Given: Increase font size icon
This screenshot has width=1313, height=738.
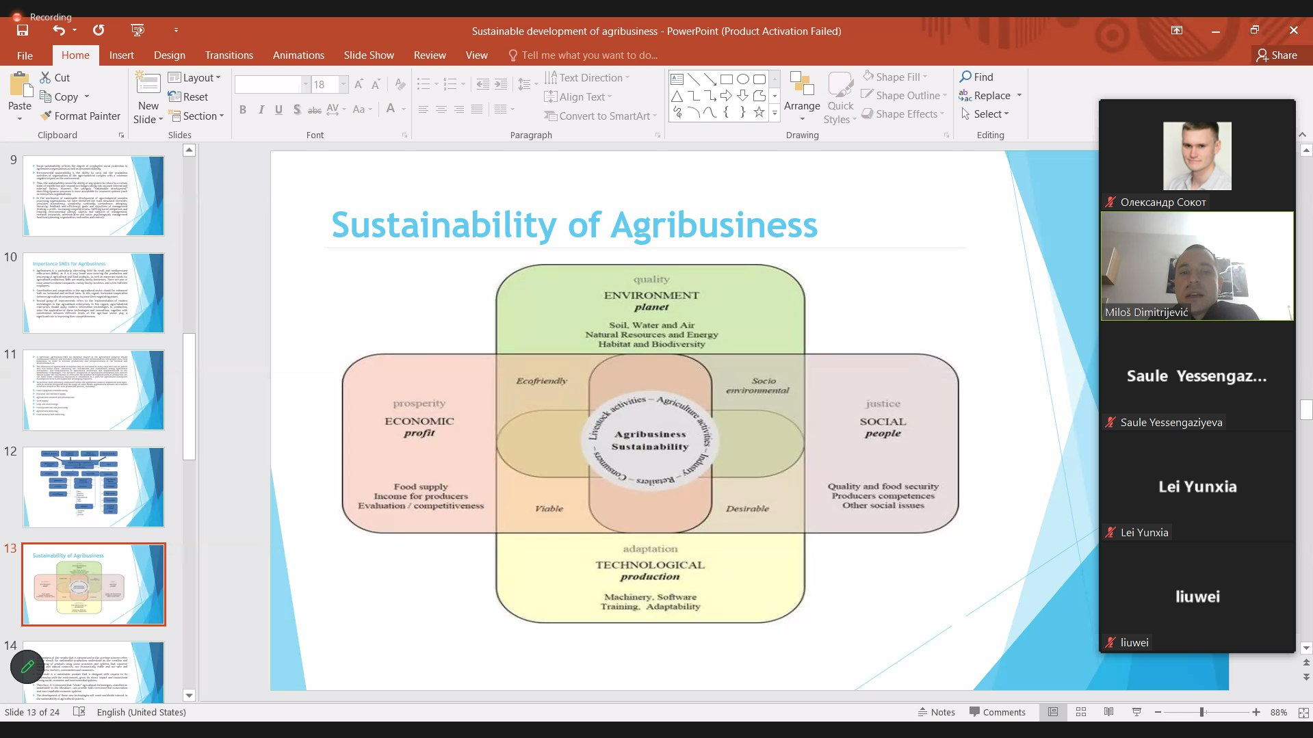Looking at the screenshot, I should [359, 84].
